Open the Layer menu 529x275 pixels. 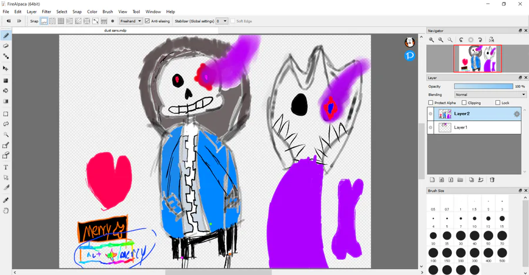(x=32, y=12)
